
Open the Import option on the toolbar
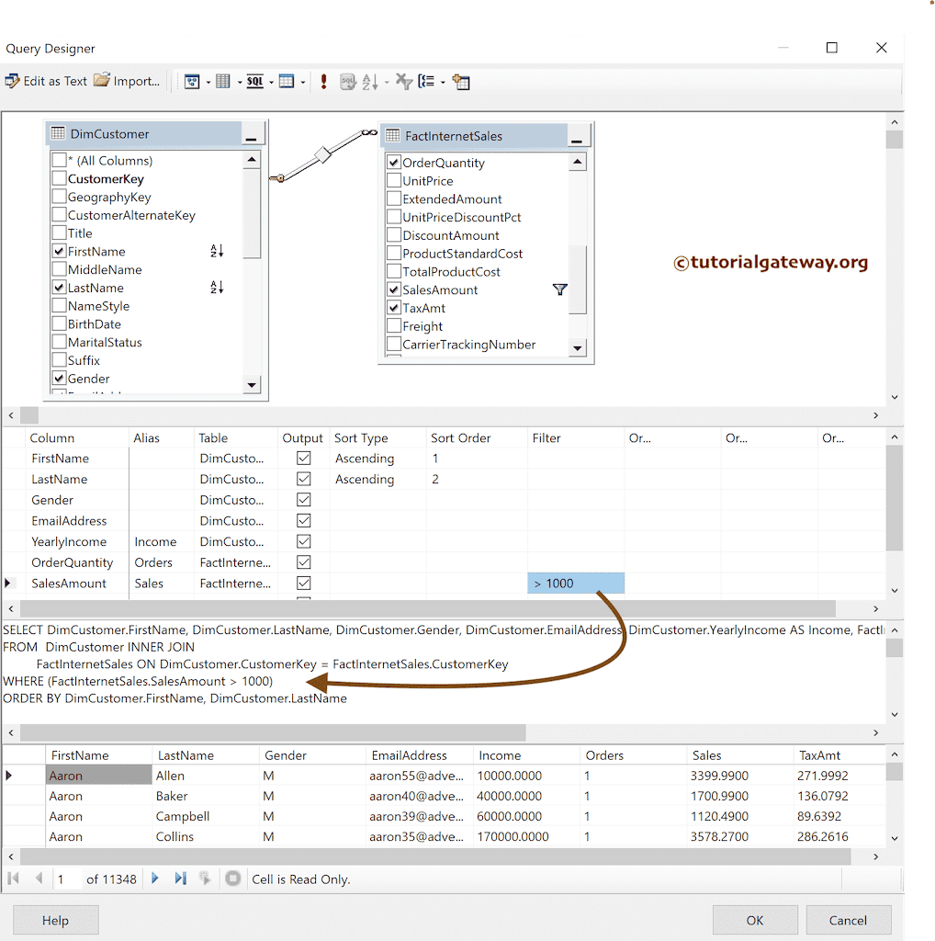[x=126, y=81]
